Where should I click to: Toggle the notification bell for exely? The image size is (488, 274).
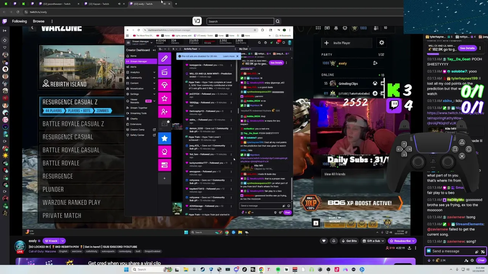(334, 241)
